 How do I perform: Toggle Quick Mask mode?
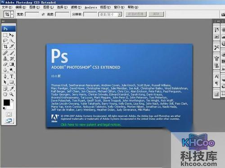pyautogui.click(x=9, y=114)
